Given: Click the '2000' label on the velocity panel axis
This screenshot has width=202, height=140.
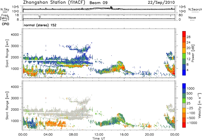Looking at the screenshot, I should (15, 109).
